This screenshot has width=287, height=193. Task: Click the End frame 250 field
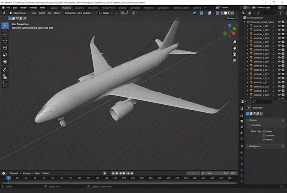(230, 173)
